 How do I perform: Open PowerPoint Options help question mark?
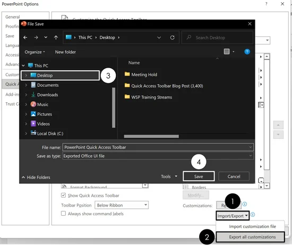(267, 4)
